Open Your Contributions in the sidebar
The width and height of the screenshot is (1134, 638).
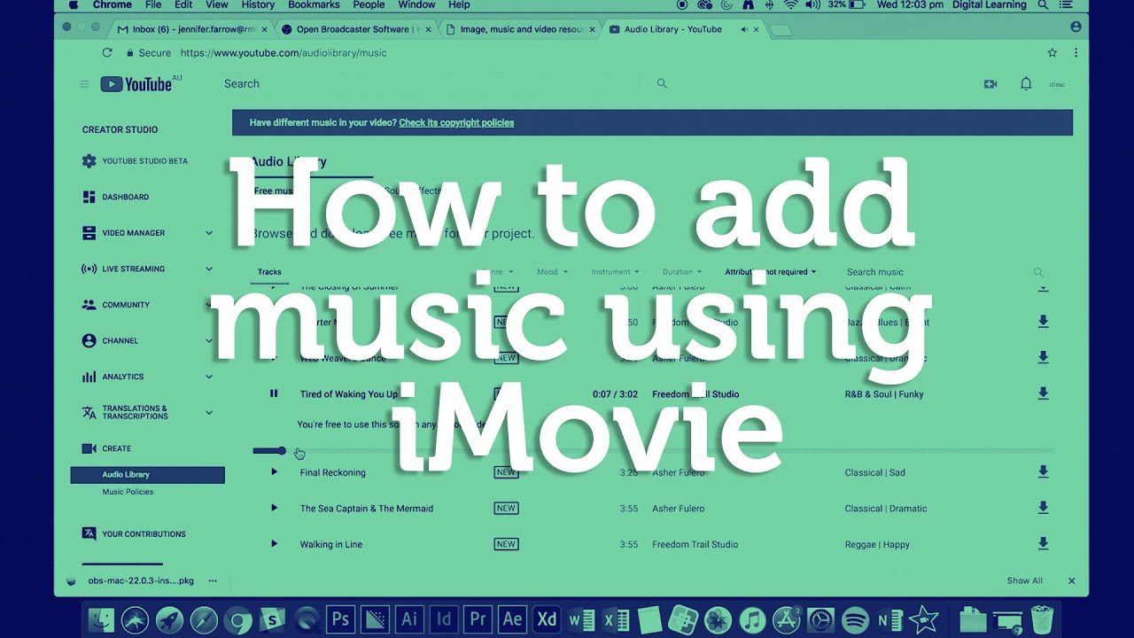coord(134,533)
